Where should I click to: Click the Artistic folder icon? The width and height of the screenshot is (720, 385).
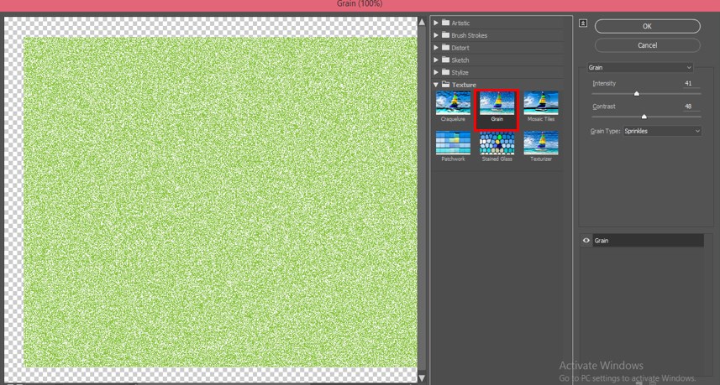(x=445, y=23)
